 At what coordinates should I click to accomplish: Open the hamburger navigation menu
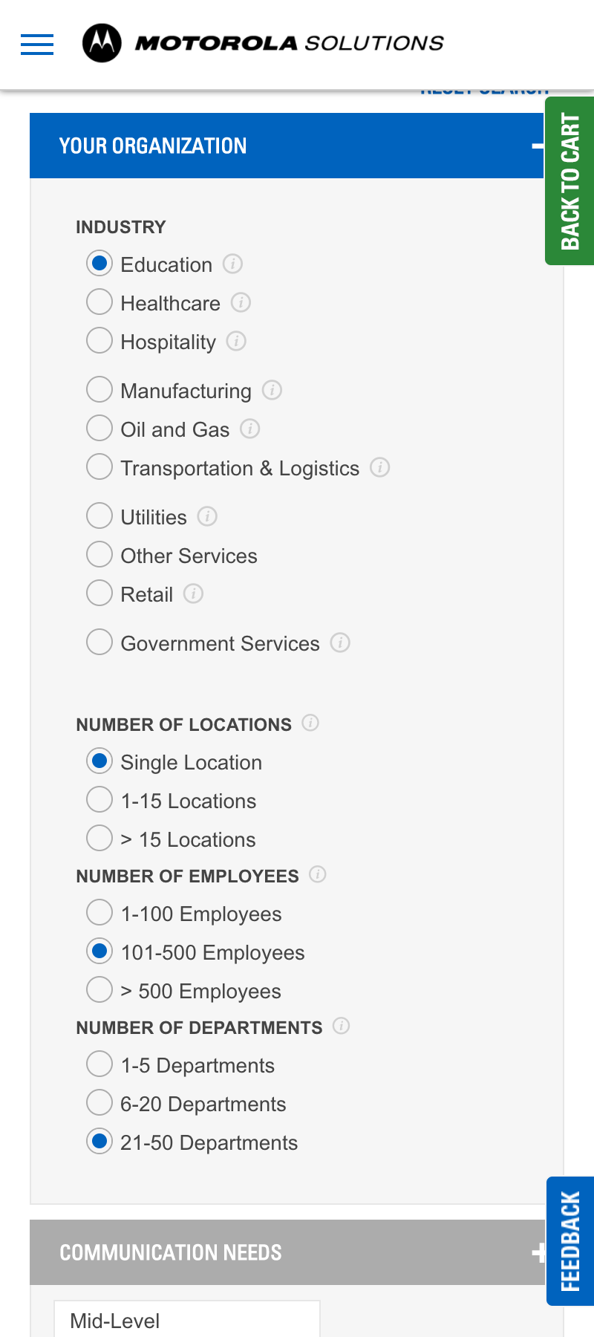click(x=37, y=45)
